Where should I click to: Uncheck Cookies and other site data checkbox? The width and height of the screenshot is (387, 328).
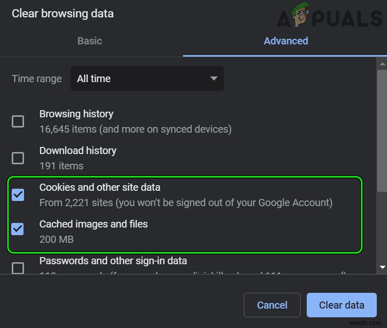[x=18, y=195]
